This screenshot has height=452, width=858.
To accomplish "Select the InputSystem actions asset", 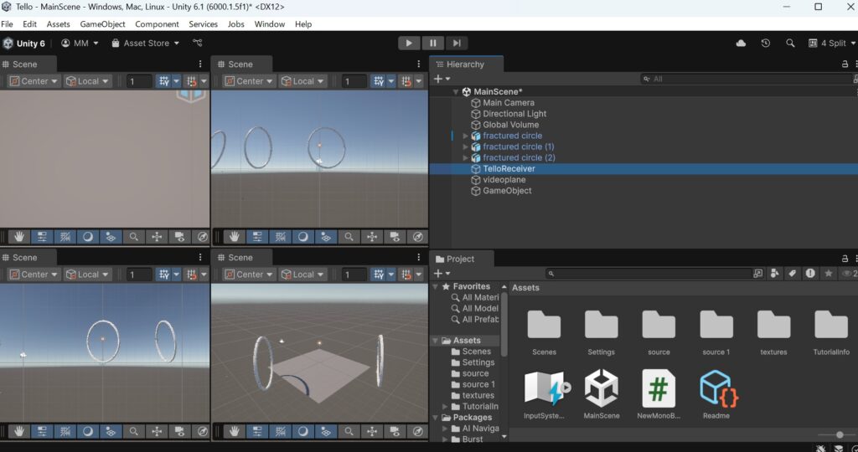I will point(545,390).
